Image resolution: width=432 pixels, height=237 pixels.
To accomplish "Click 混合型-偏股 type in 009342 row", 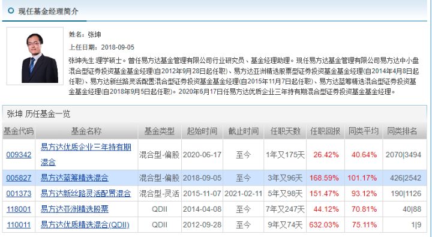I will point(159,155).
